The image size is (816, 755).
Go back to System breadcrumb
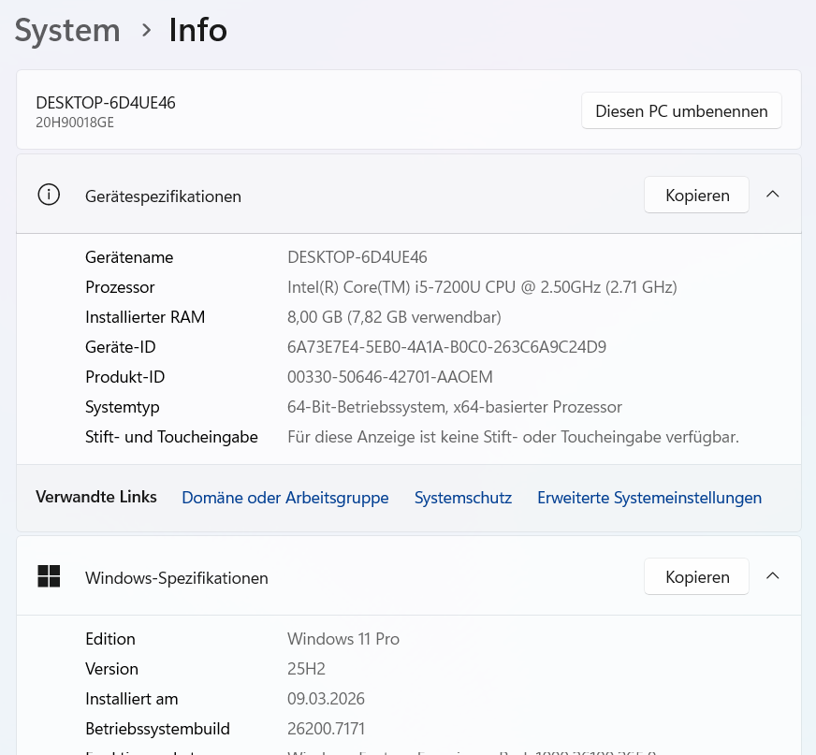tap(67, 30)
